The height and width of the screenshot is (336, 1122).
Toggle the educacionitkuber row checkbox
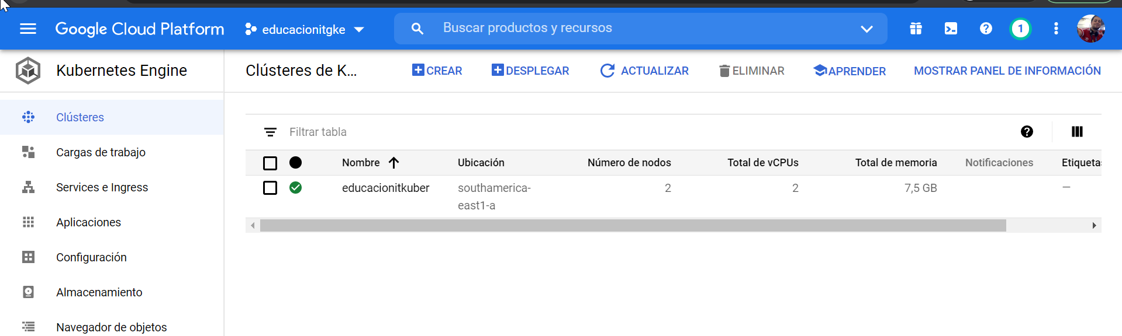[x=270, y=188]
